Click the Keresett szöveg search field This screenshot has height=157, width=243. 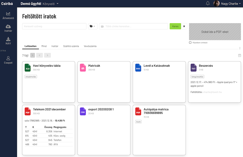54,26
